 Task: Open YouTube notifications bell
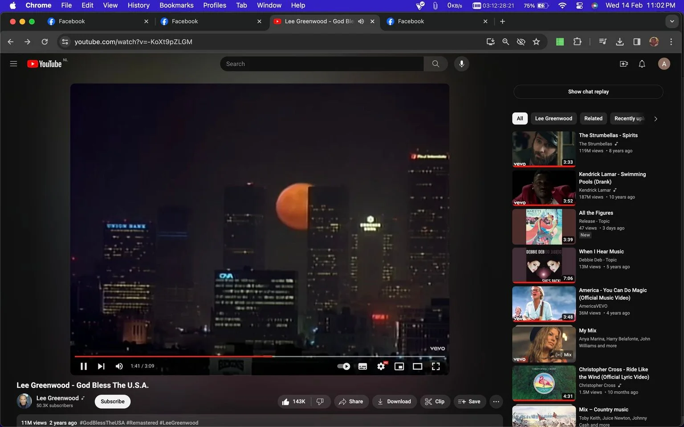tap(642, 64)
